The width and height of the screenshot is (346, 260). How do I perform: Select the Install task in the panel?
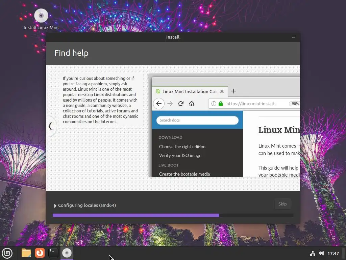tap(67, 253)
